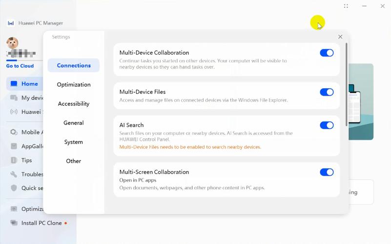
Task: Click the AI Search heading
Action: [x=131, y=125]
